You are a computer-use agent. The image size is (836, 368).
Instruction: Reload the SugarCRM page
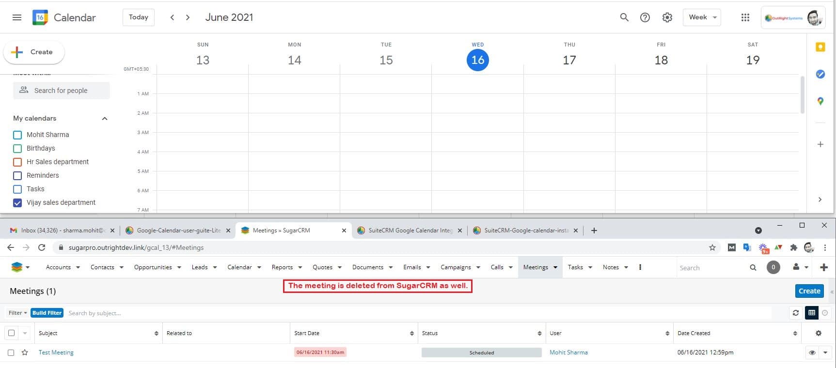coord(42,247)
